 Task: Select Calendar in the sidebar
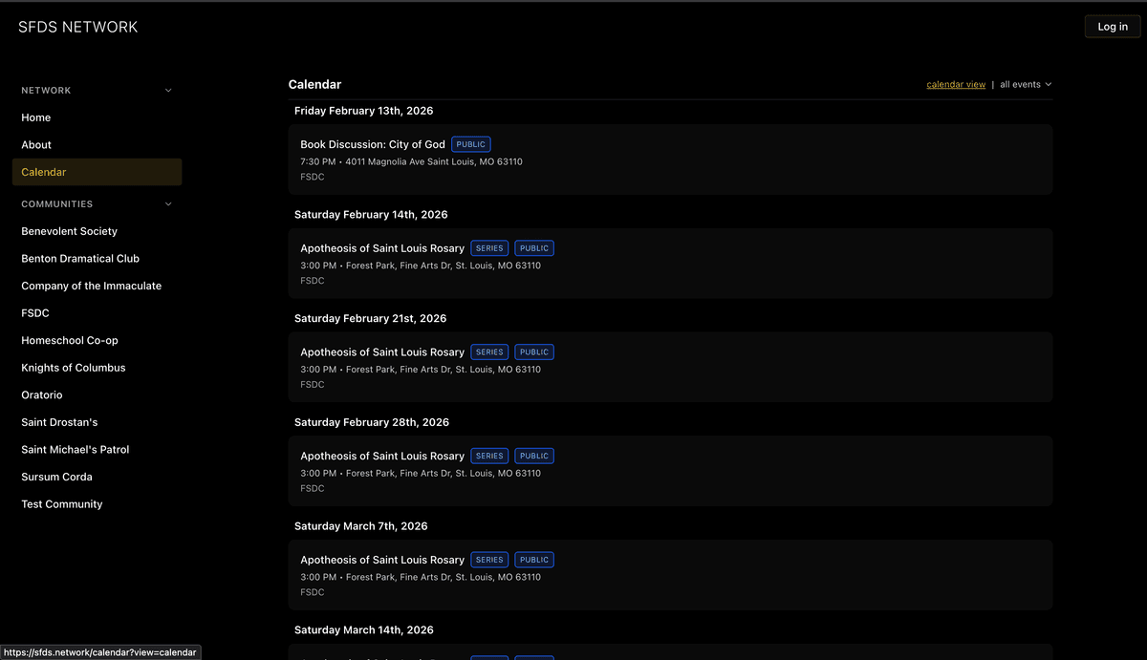[43, 171]
